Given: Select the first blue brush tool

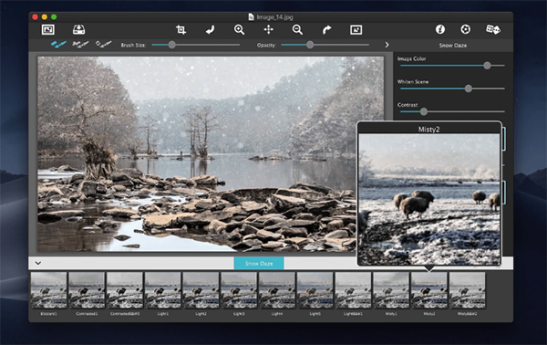Looking at the screenshot, I should 58,44.
